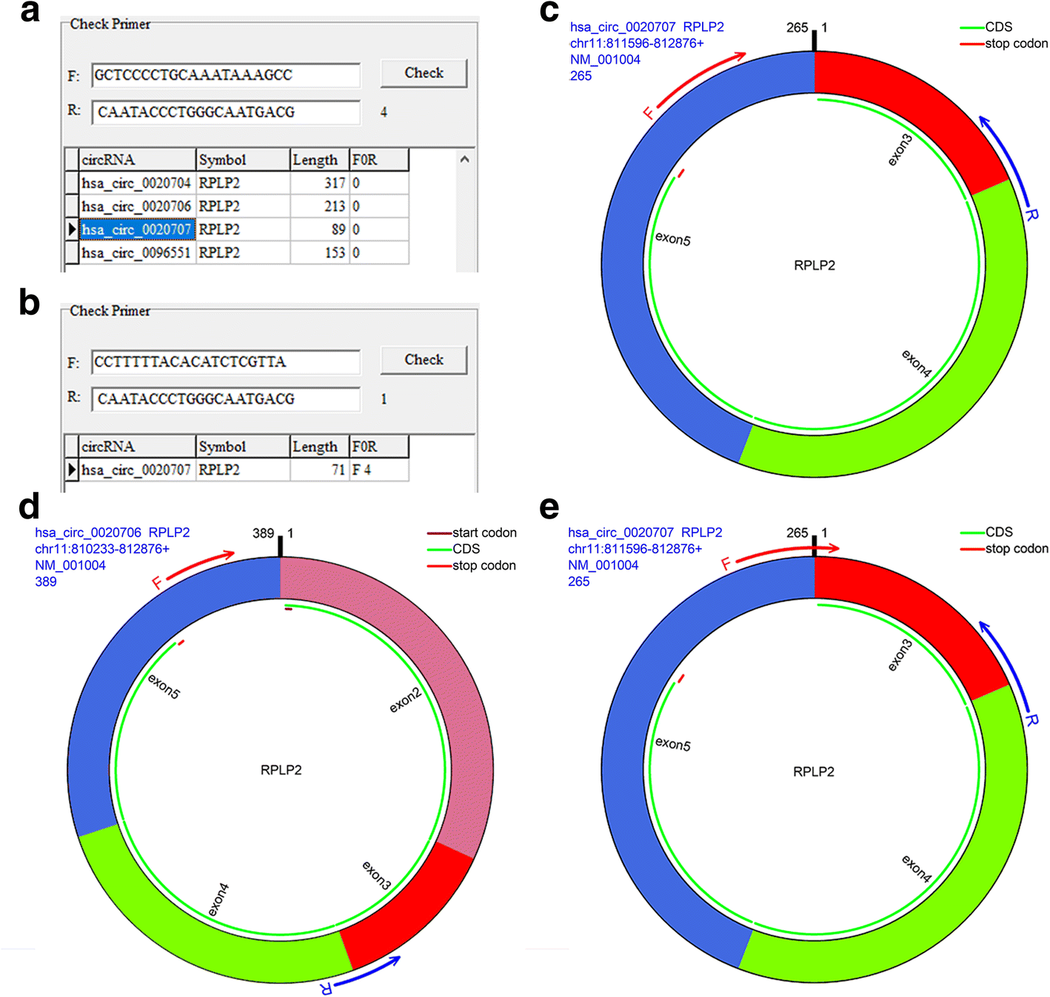
Task: Click length cell 213 in panel a
Action: click(319, 206)
